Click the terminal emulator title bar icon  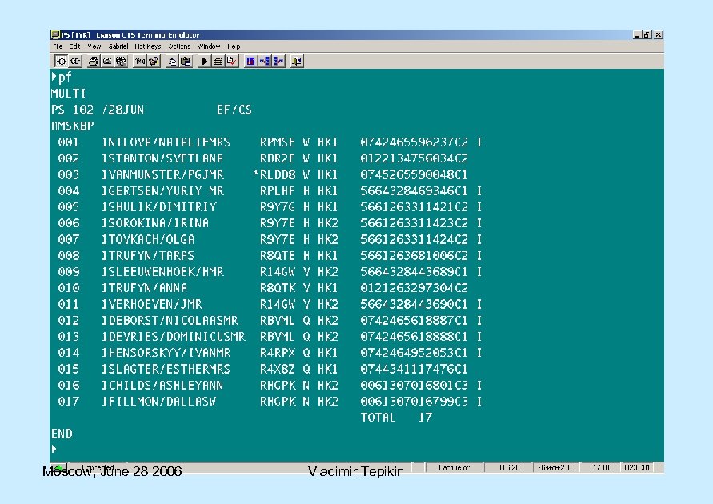[55, 35]
